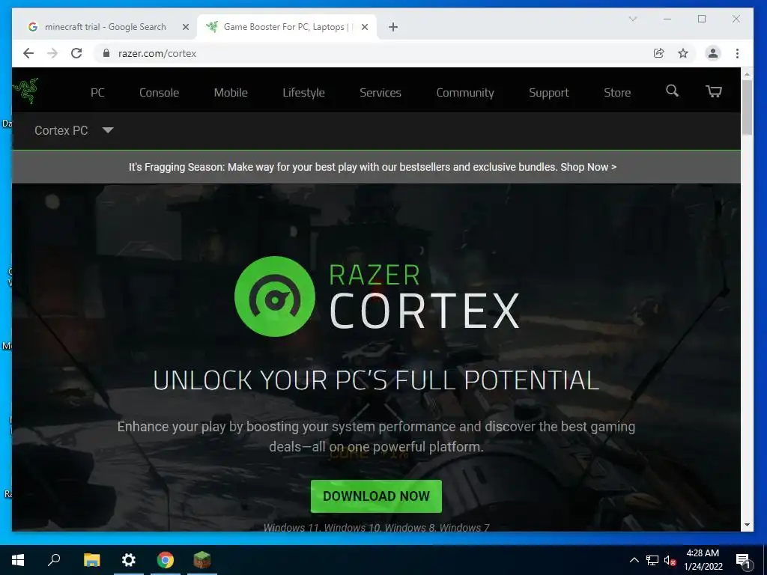767x575 pixels.
Task: Open the PC navigation menu
Action: (97, 92)
